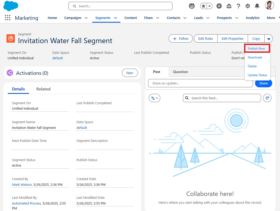This screenshot has width=280, height=211.
Task: Expand the Leads tab dropdown chevron
Action: (208, 18)
